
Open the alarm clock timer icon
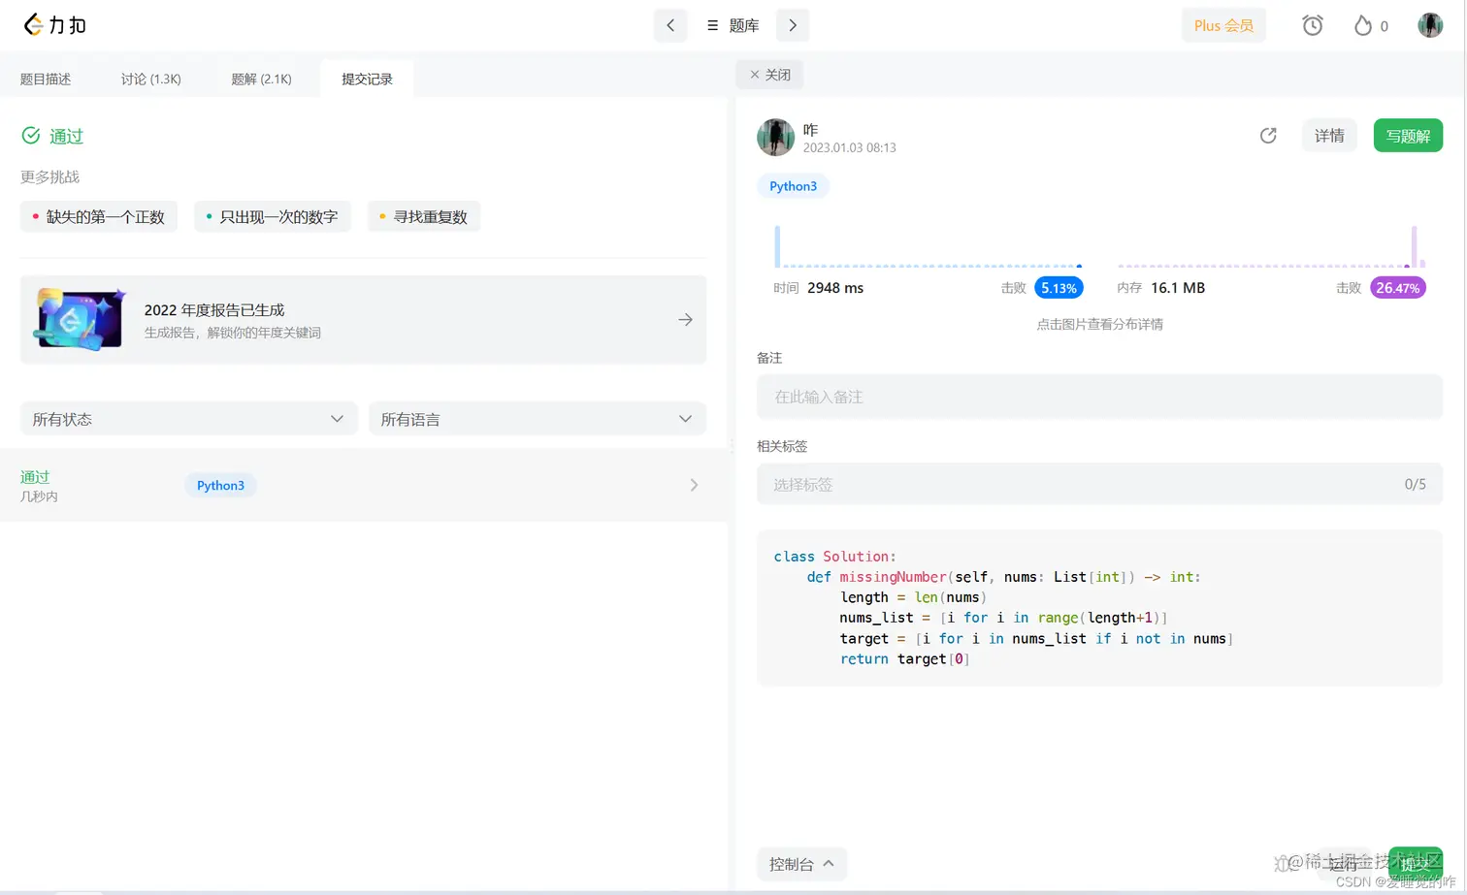tap(1313, 25)
